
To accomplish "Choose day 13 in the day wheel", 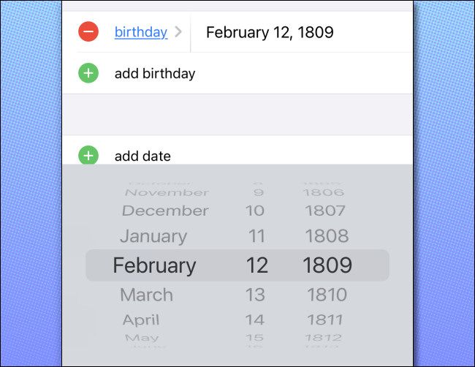I will pos(255,295).
